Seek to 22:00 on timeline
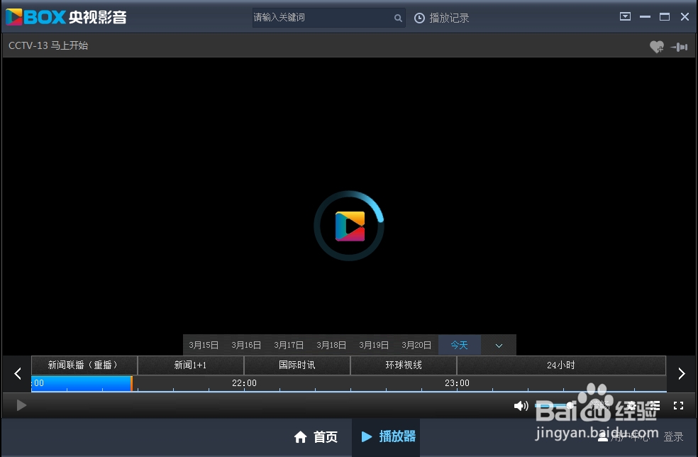The width and height of the screenshot is (698, 457). (244, 383)
